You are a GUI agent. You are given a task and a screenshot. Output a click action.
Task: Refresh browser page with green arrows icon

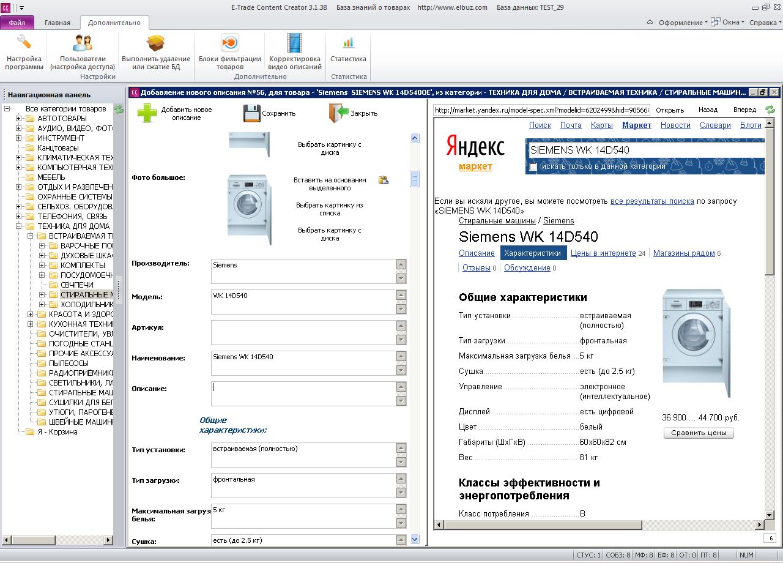(x=770, y=110)
